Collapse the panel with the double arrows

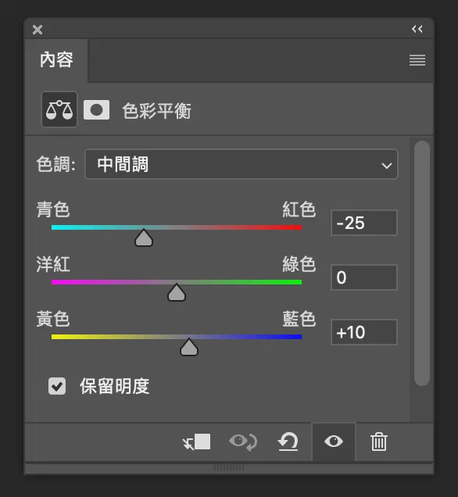(417, 29)
